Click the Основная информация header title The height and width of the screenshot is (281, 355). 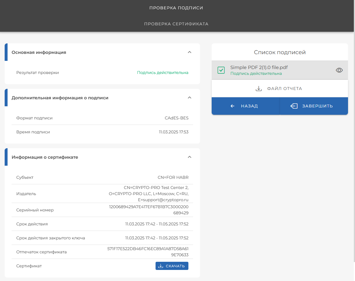pyautogui.click(x=39, y=52)
